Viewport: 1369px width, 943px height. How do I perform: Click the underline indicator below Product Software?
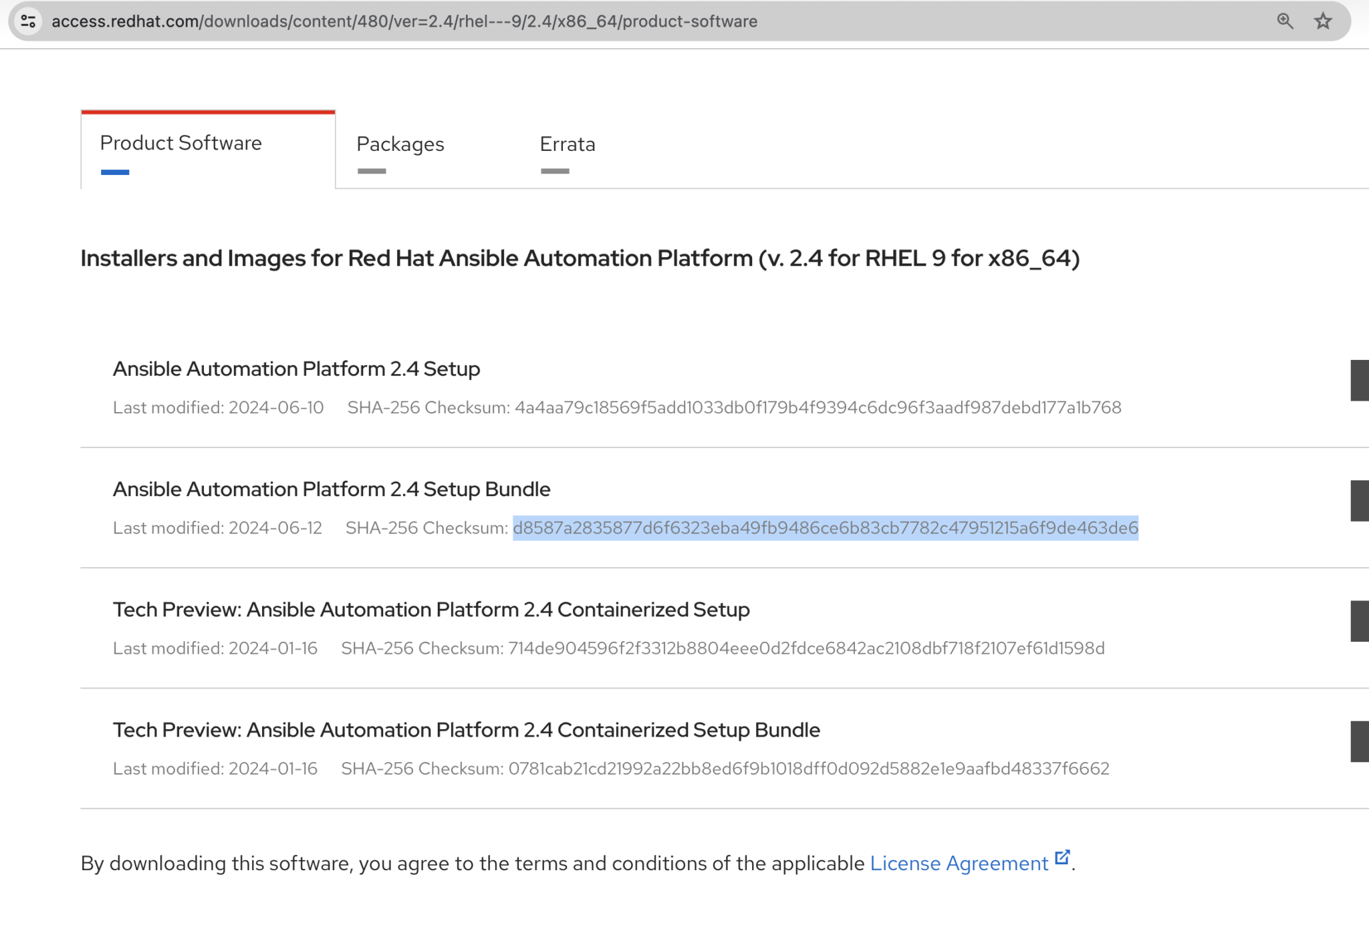114,172
